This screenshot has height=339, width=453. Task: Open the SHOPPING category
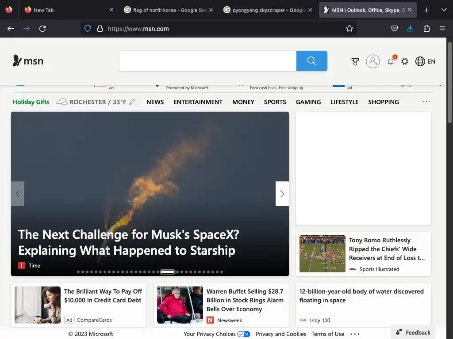coord(384,102)
